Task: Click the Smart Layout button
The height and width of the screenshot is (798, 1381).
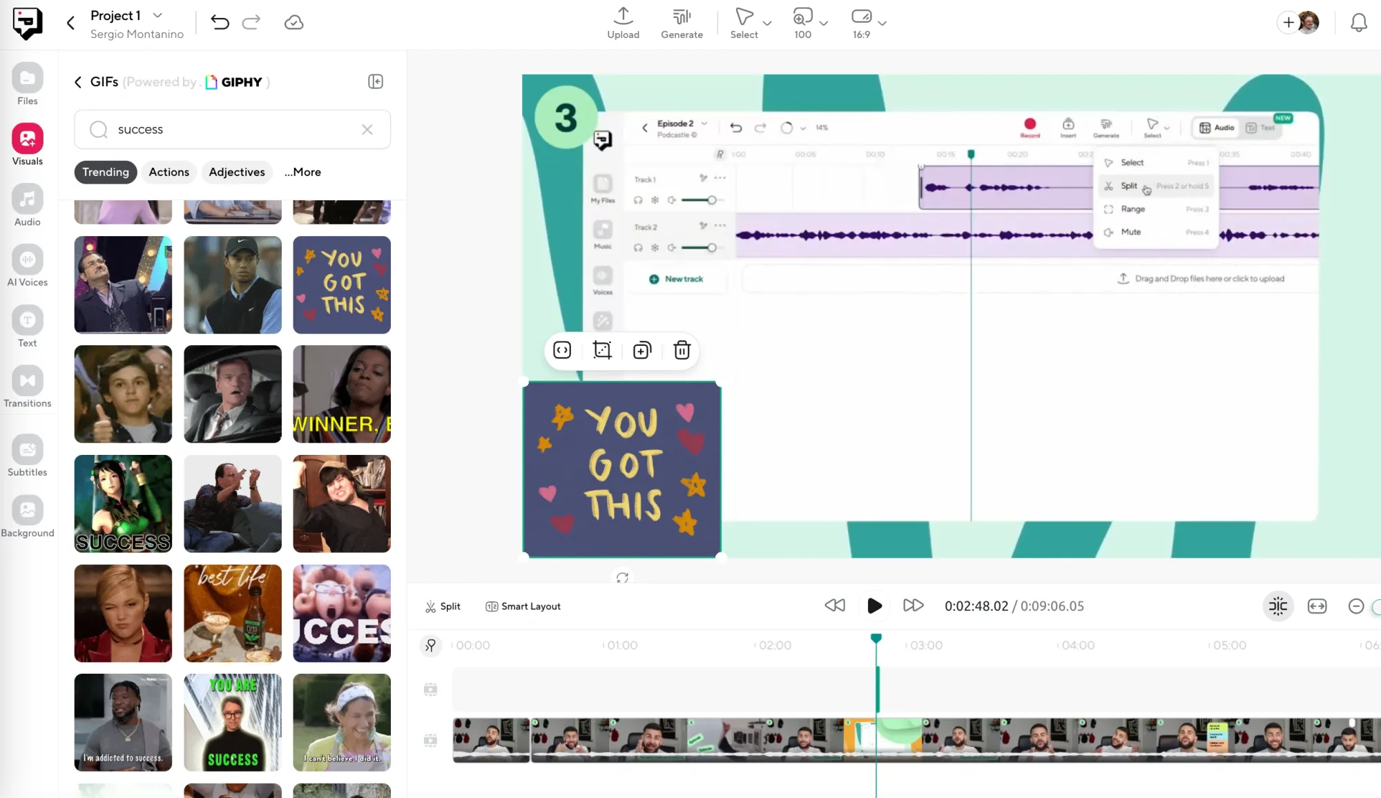Action: pyautogui.click(x=523, y=606)
